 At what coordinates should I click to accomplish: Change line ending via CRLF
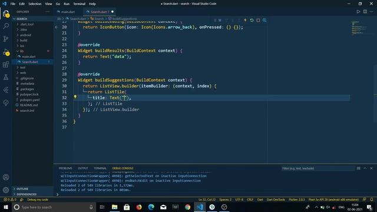click(250, 200)
